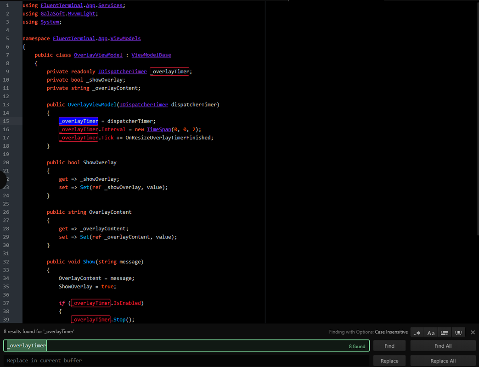Click the GalaSoft link on line 2
The width and height of the screenshot is (479, 367).
52,14
